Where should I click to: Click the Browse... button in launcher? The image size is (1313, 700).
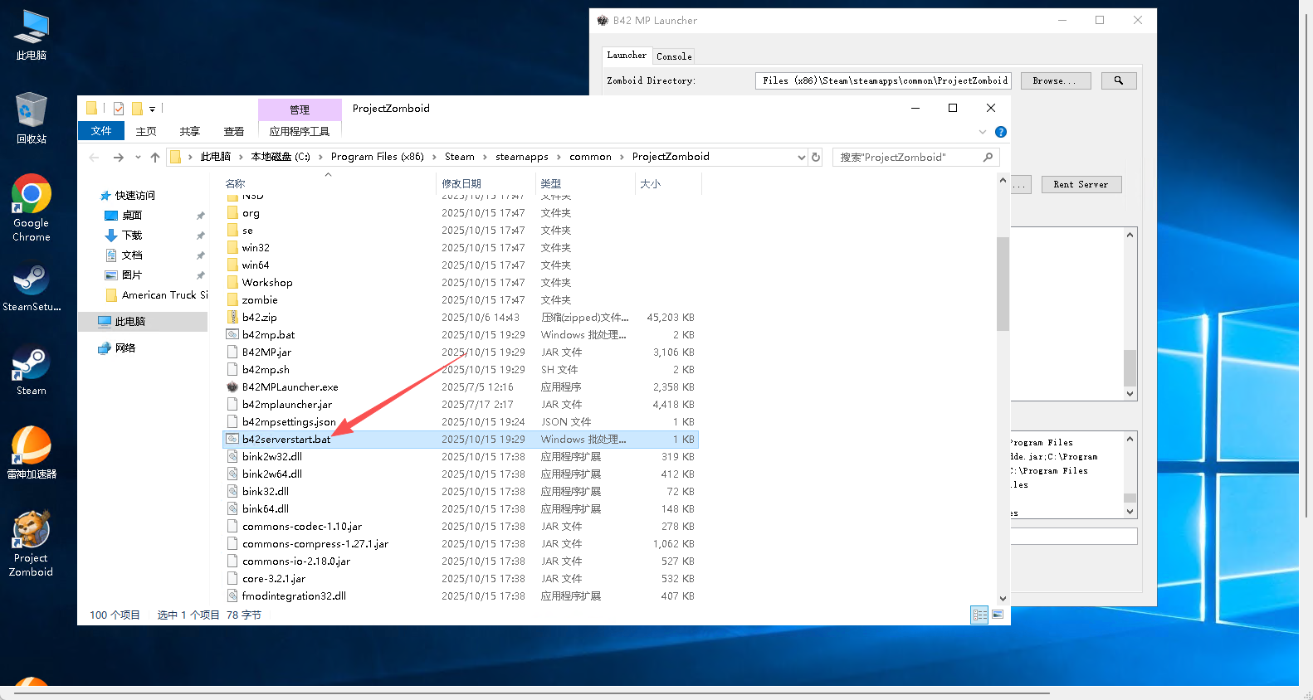[1055, 80]
